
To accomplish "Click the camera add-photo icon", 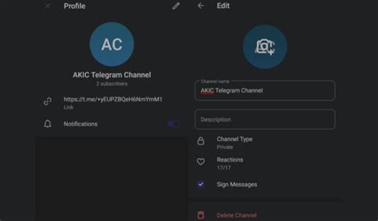I will pyautogui.click(x=265, y=47).
